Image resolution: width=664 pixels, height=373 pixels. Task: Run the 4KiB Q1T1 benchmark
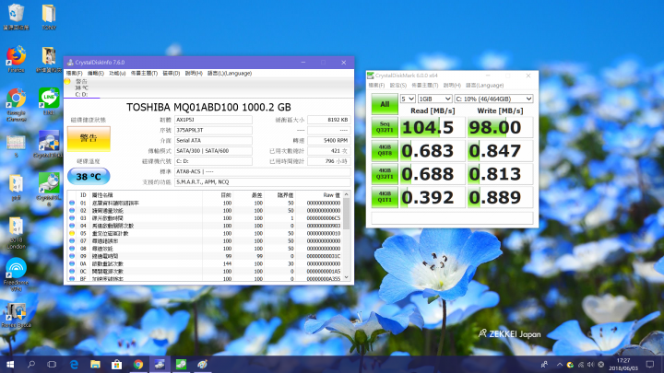coord(385,197)
